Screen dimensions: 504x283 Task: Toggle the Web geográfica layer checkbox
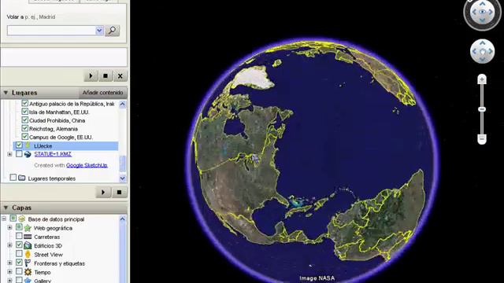click(19, 227)
